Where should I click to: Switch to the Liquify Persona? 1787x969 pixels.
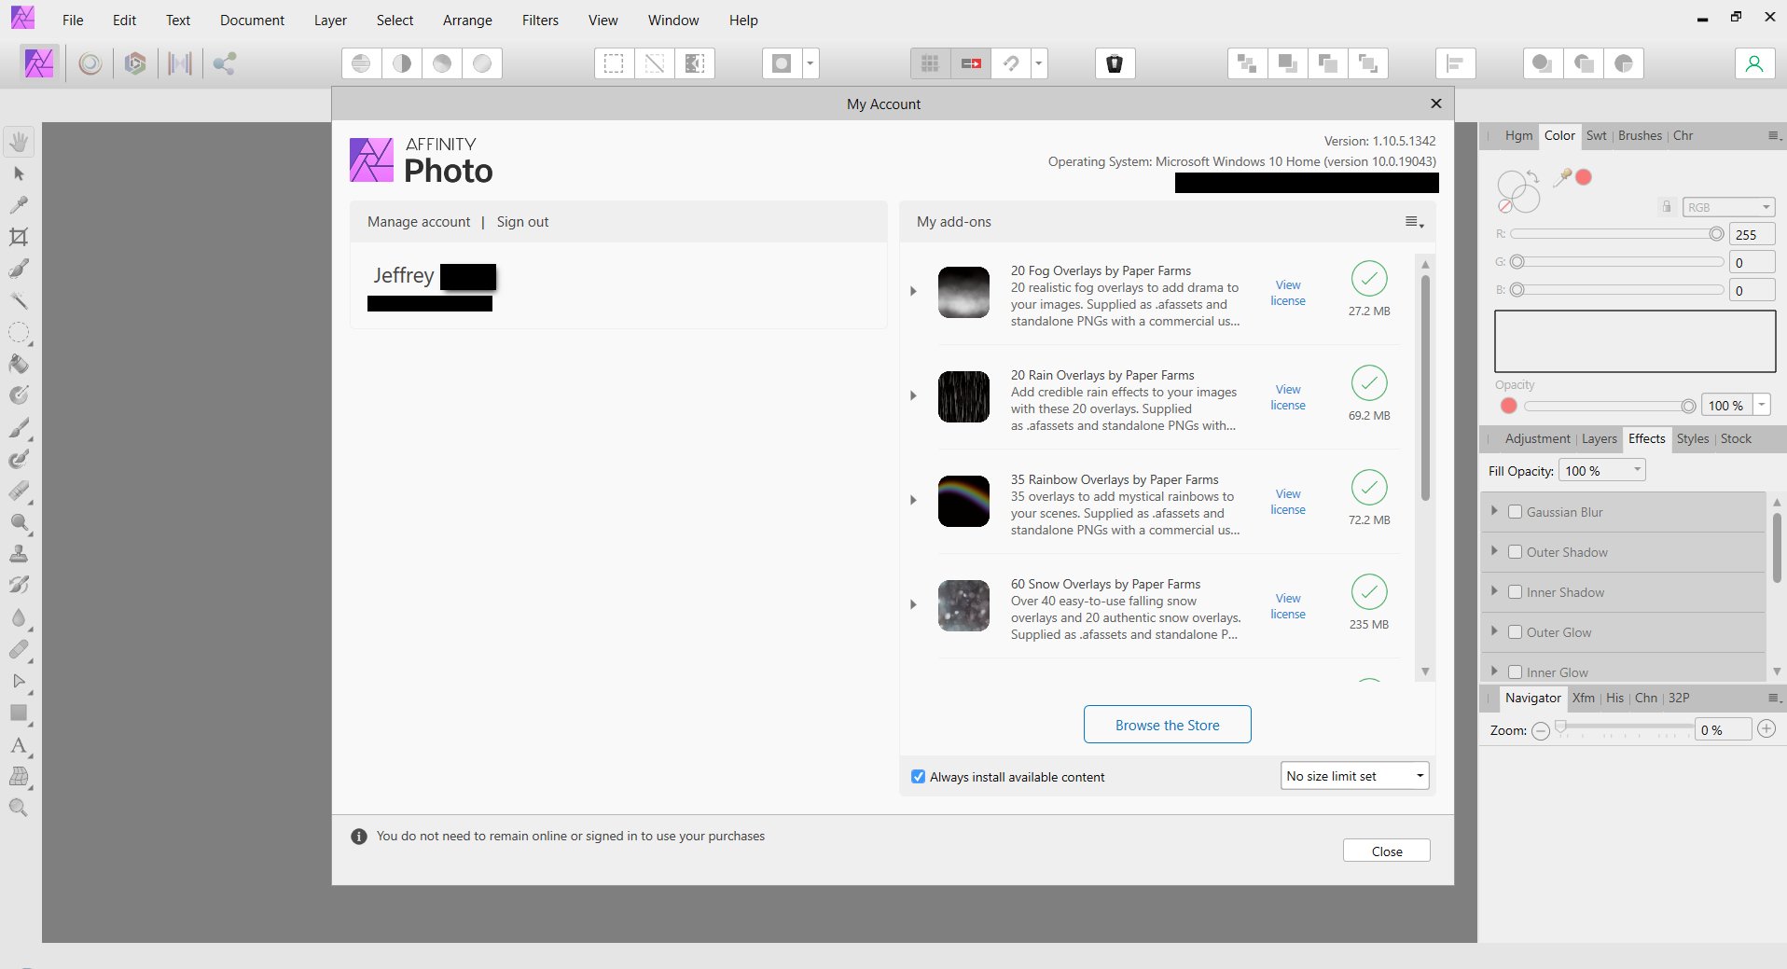[x=90, y=63]
